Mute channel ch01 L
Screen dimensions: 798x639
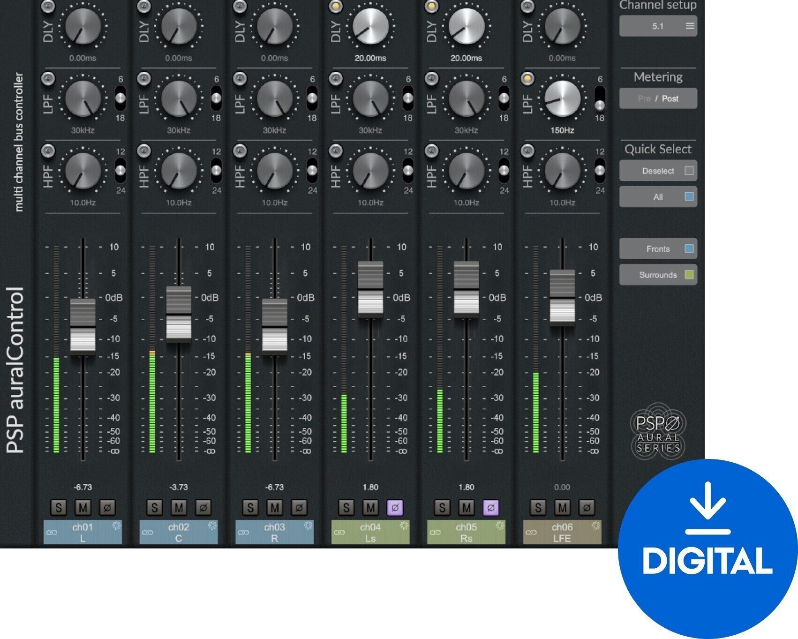pyautogui.click(x=83, y=508)
